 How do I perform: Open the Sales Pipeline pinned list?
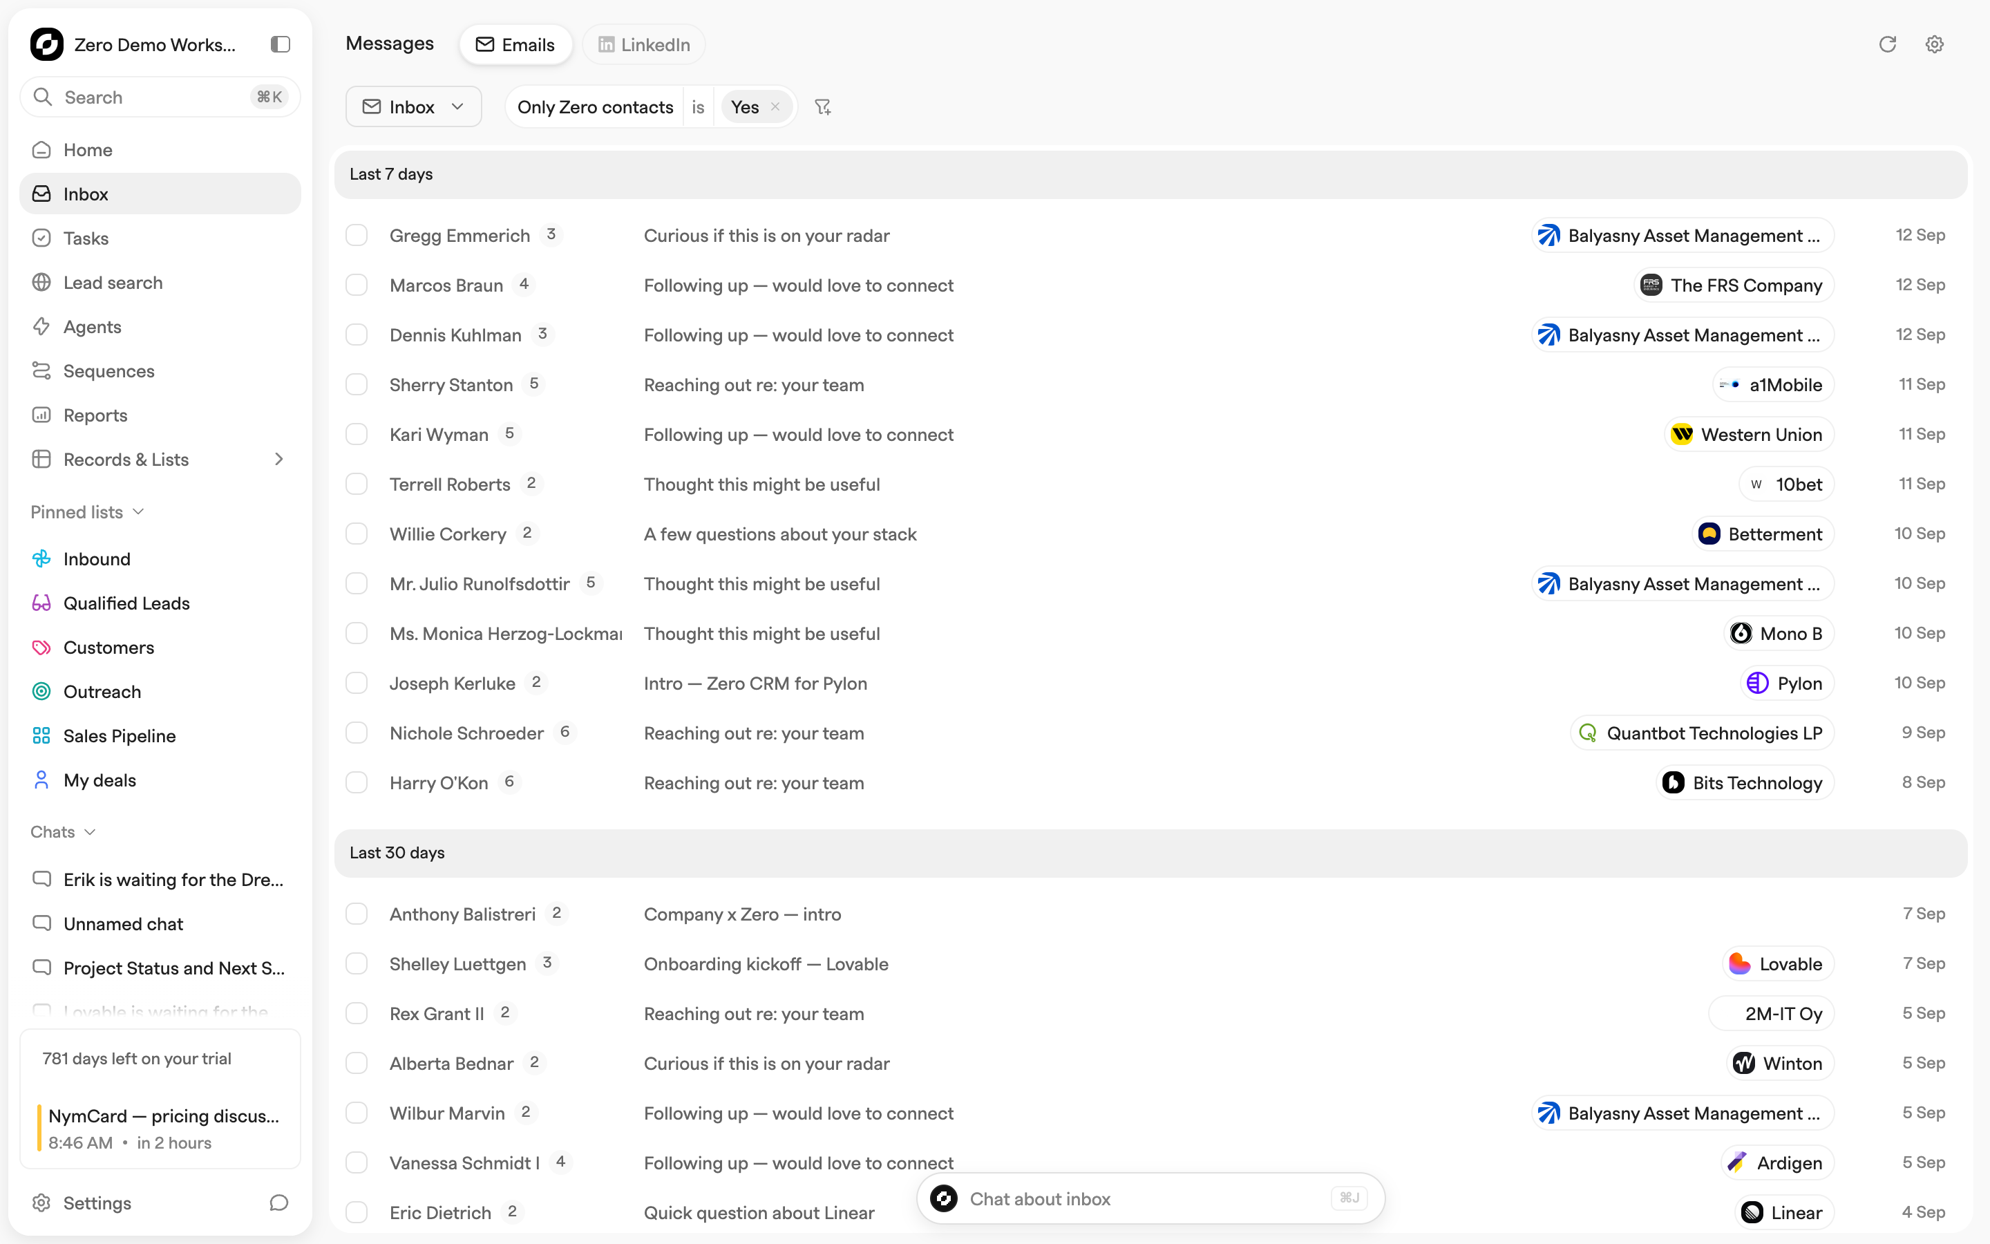(160, 735)
